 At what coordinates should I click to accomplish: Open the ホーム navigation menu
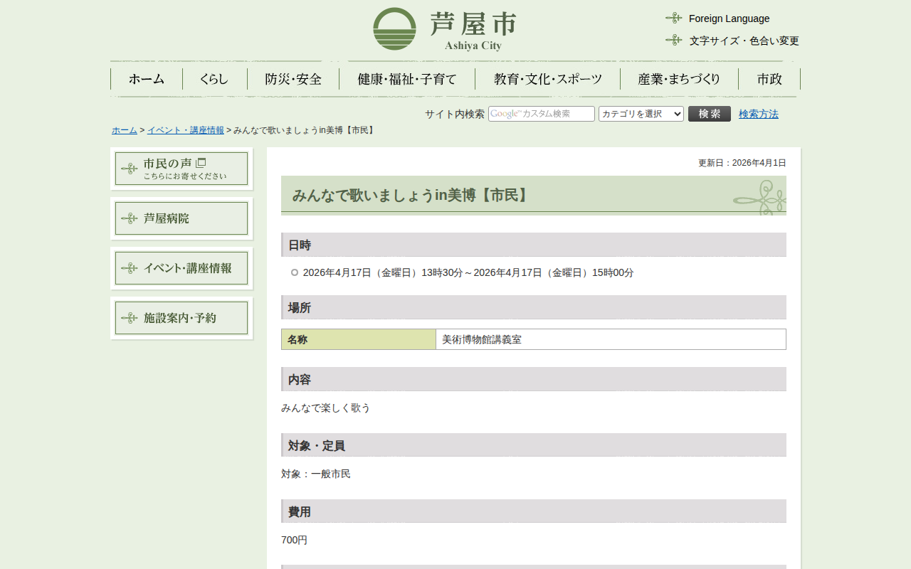coord(147,79)
